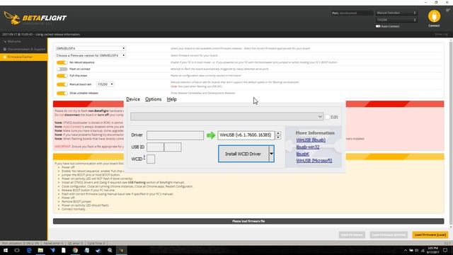Open the OMNIBUSF4 board selection dropdown

[x=91, y=48]
